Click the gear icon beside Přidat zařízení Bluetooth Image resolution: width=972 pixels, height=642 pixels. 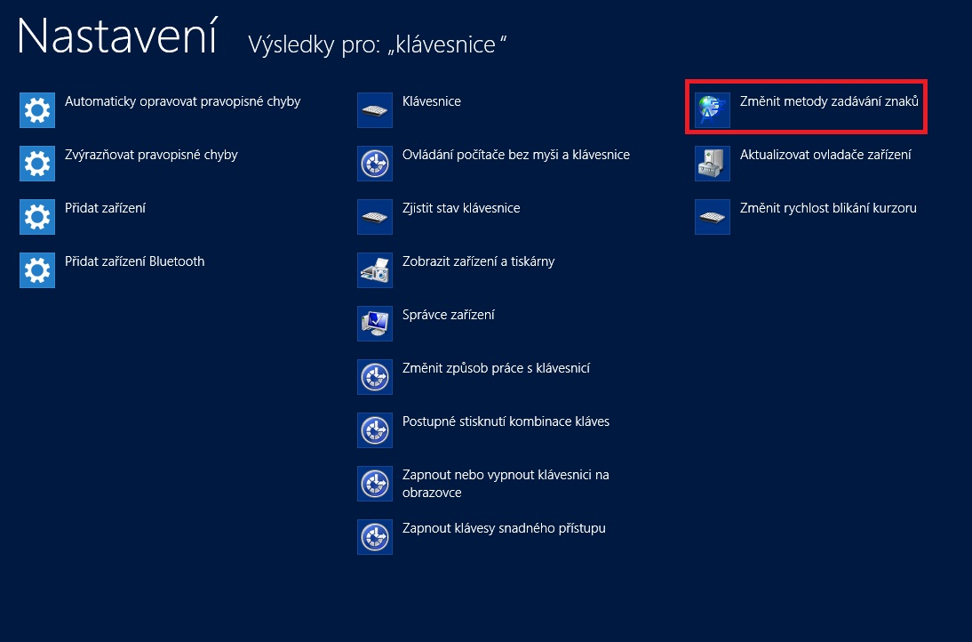tap(37, 270)
